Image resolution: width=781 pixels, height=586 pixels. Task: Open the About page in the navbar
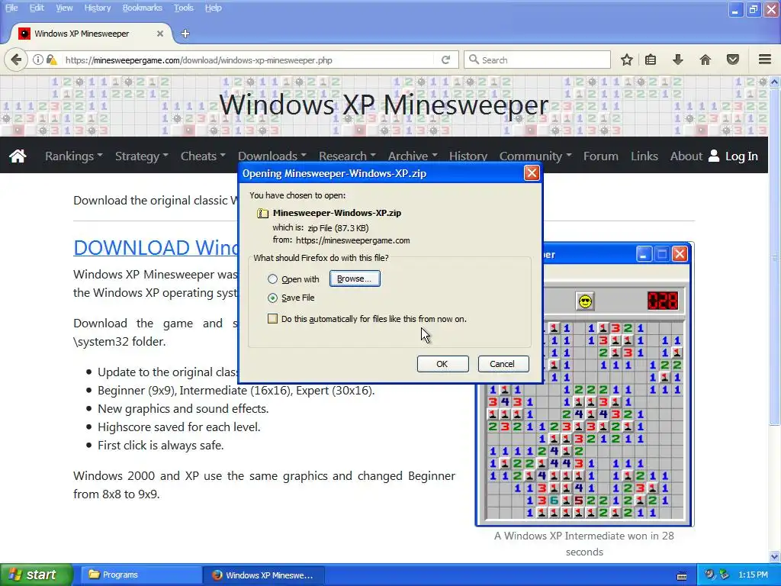pyautogui.click(x=686, y=156)
